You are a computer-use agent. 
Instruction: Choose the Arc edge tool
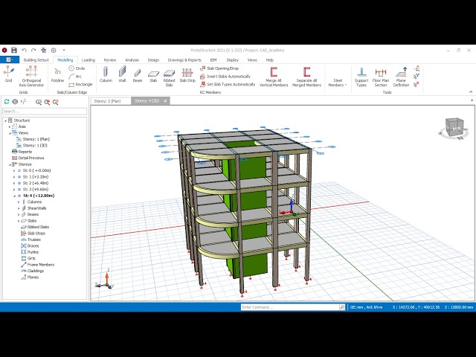click(75, 76)
